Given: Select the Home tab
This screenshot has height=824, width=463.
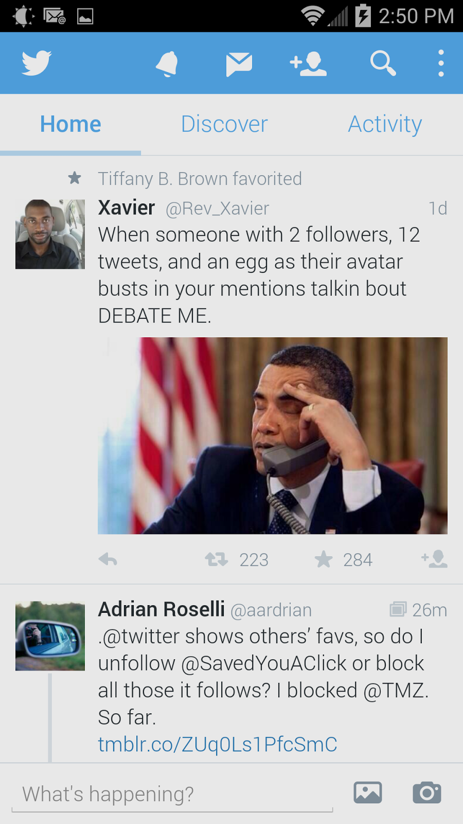Looking at the screenshot, I should 70,124.
